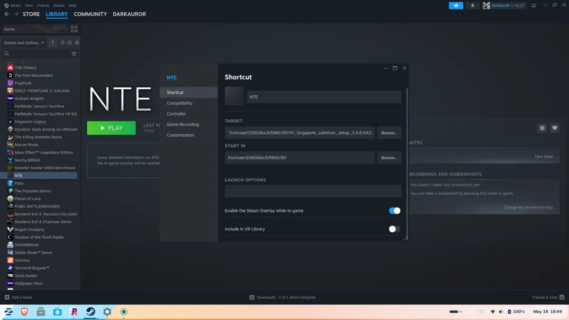
Task: Click New Note button
Action: (x=544, y=156)
